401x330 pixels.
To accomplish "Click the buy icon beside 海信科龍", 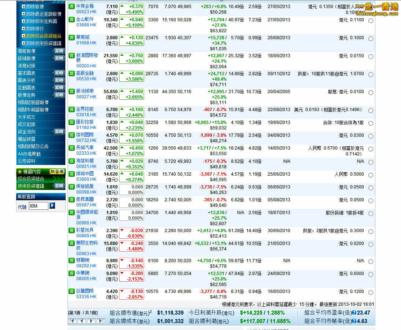I will point(71,161).
